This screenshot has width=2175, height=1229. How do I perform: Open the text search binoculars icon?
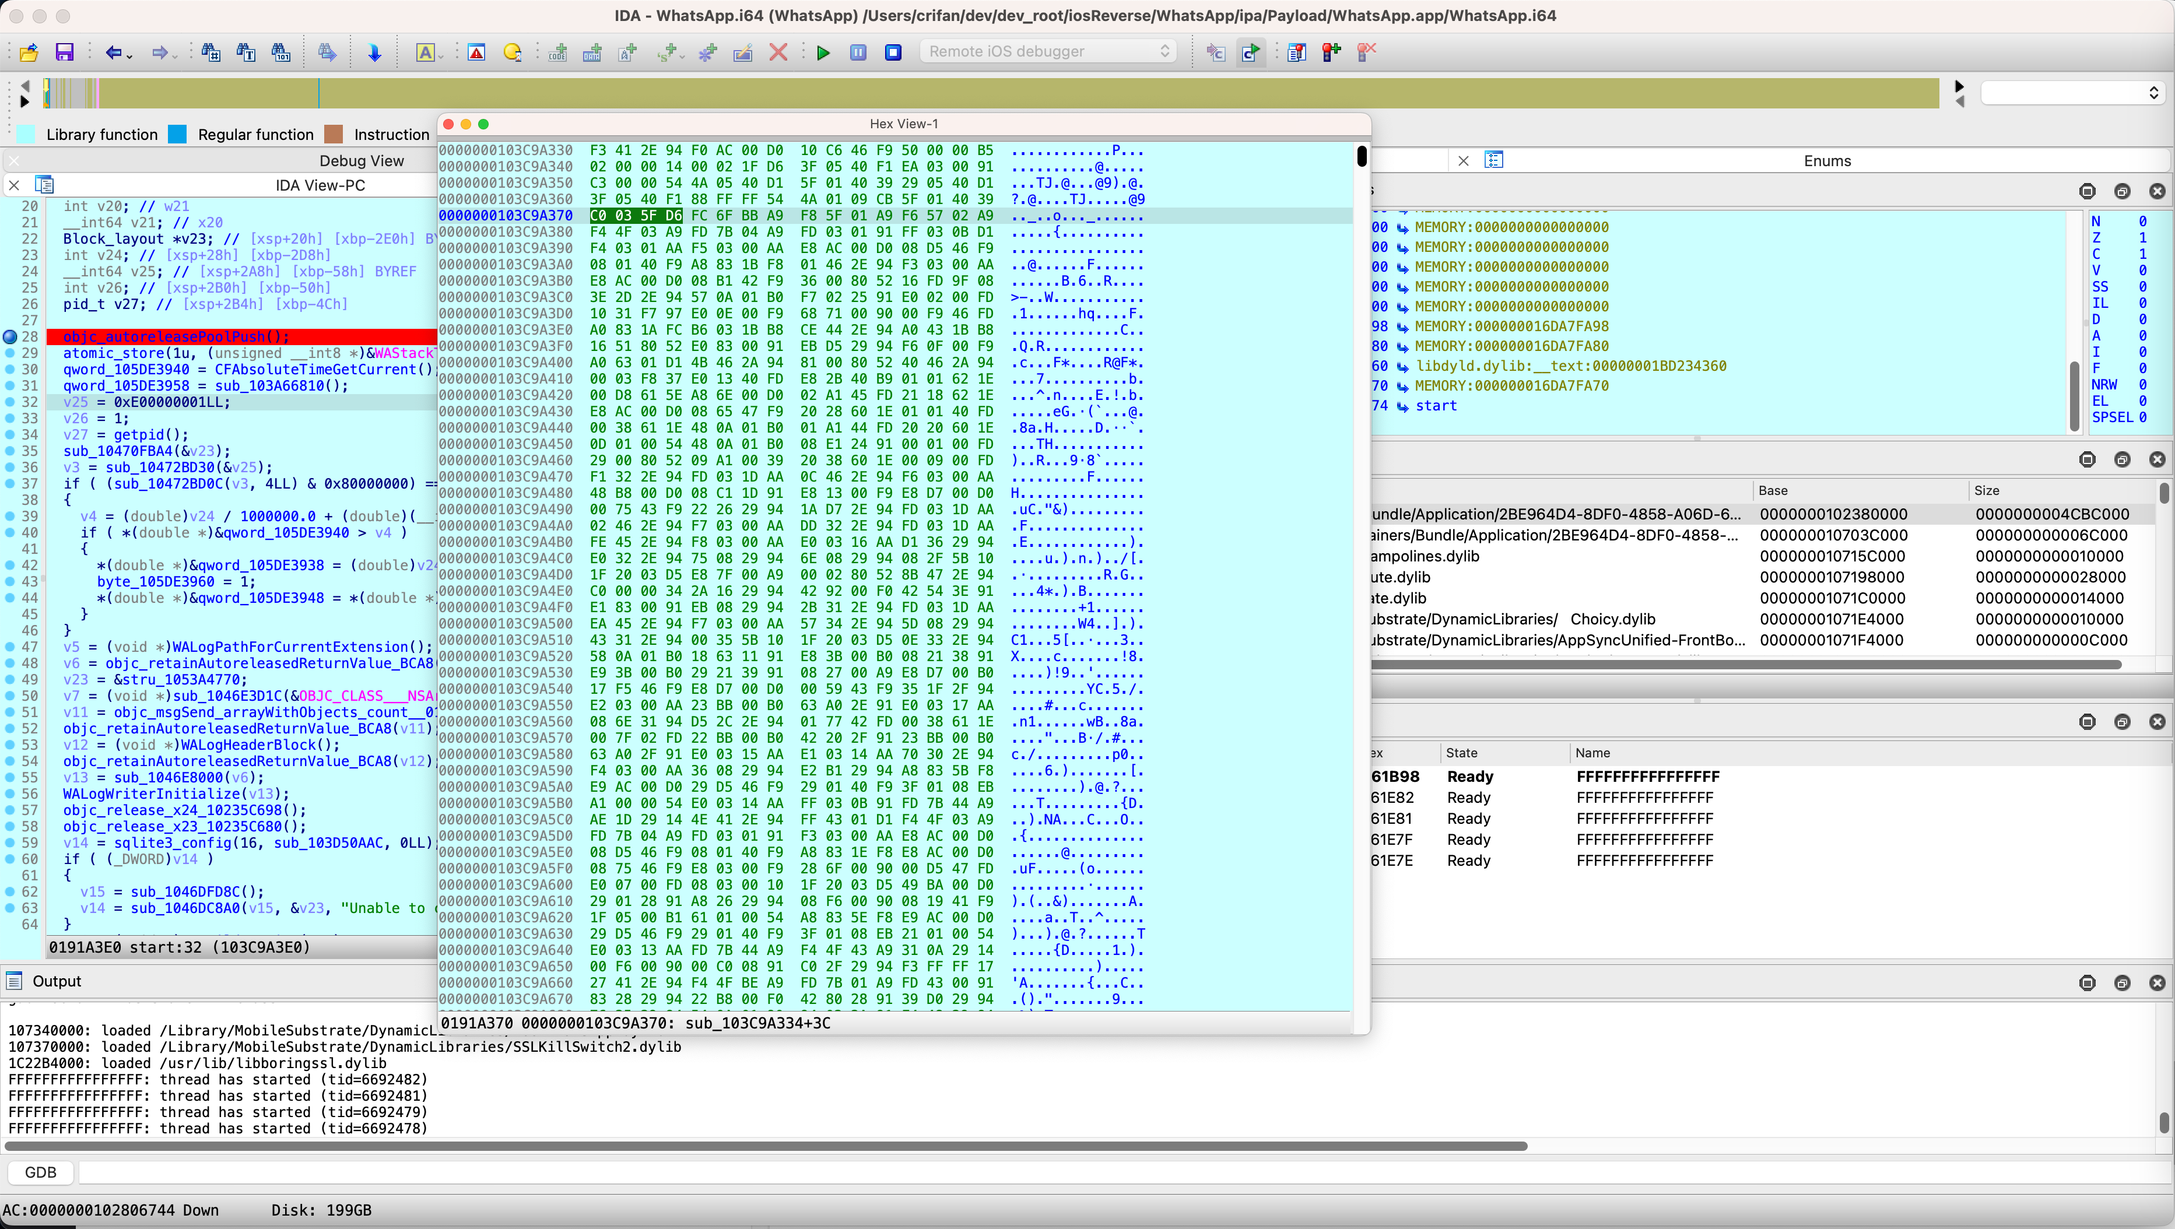click(x=245, y=52)
